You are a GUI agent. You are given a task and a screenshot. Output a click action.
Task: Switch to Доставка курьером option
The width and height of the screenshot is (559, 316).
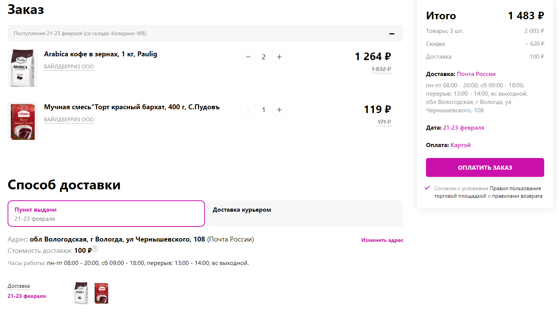(304, 214)
